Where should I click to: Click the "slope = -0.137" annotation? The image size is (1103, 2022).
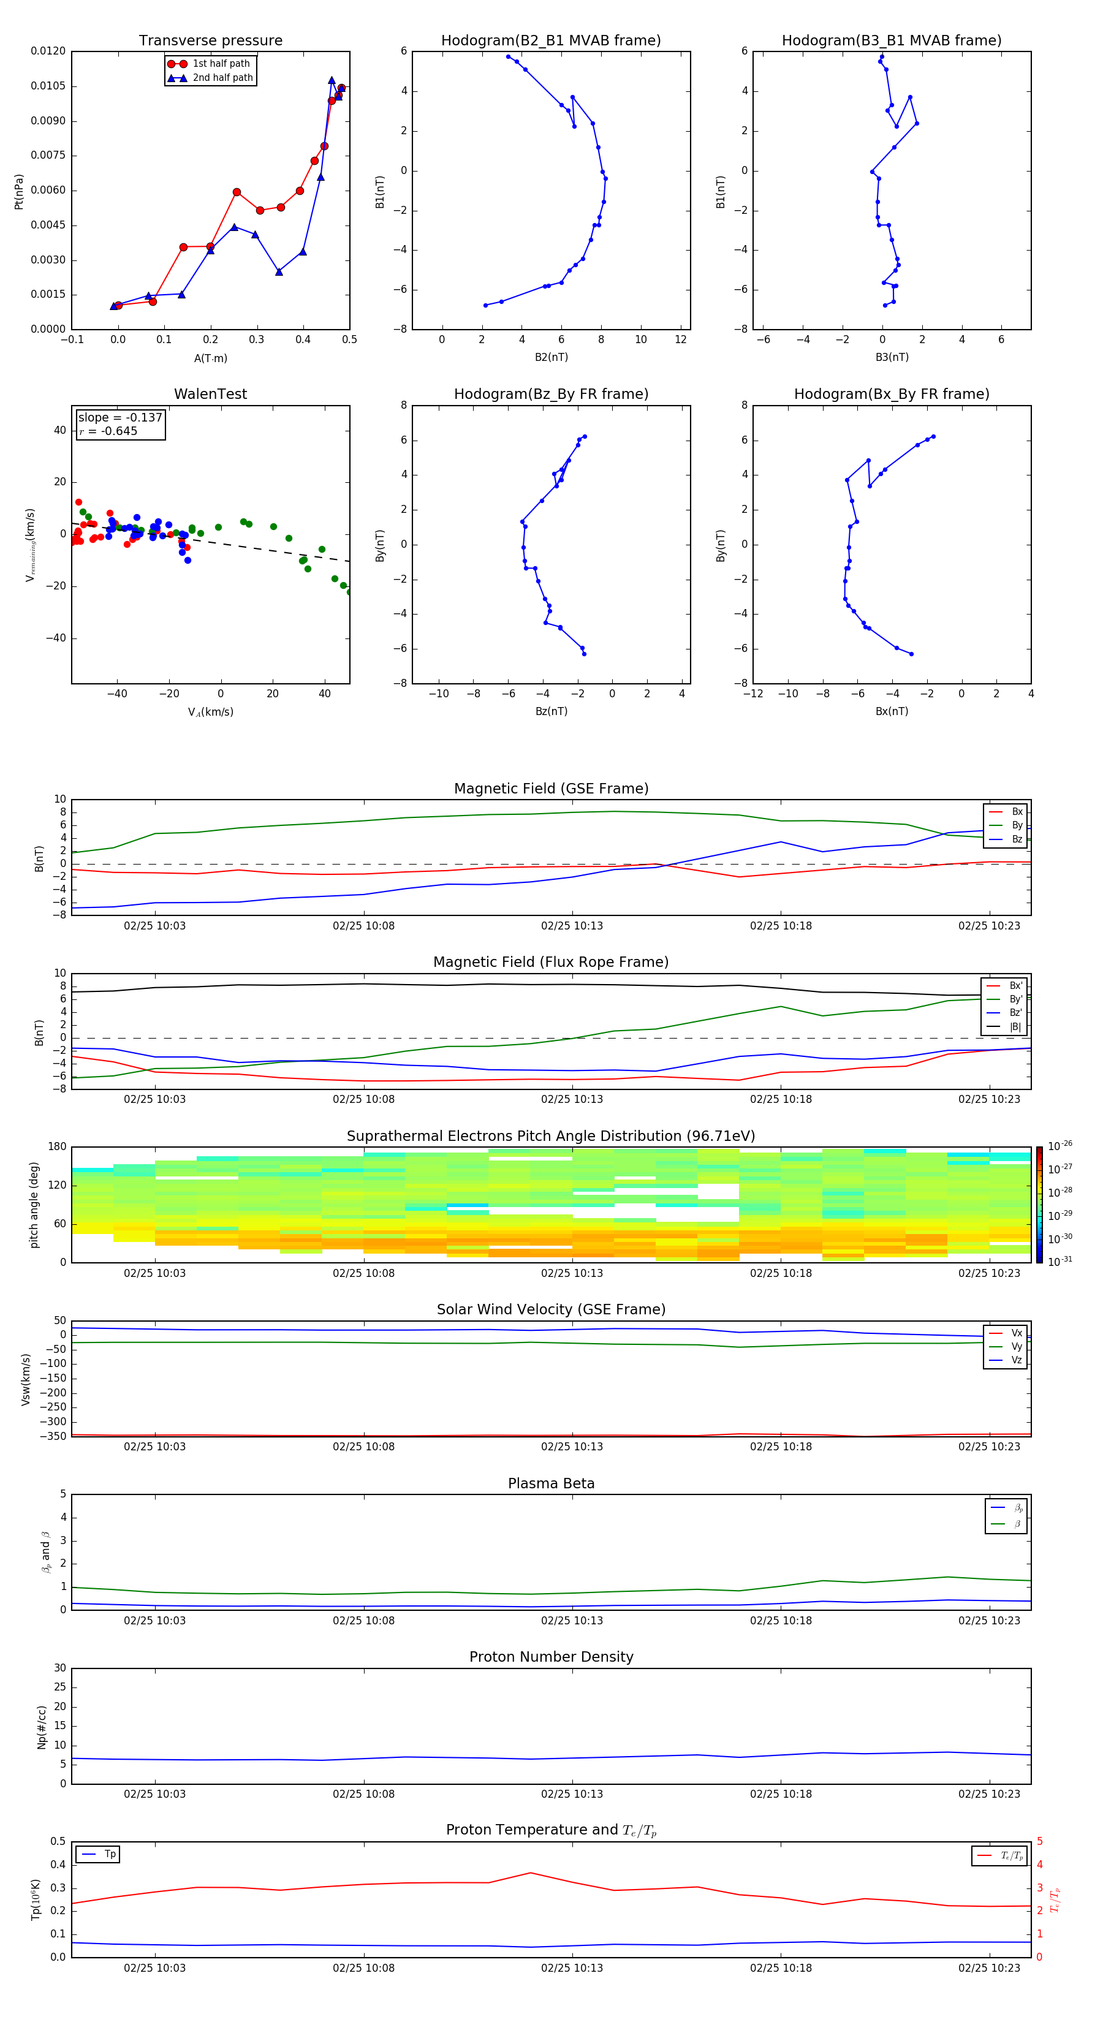tap(120, 418)
